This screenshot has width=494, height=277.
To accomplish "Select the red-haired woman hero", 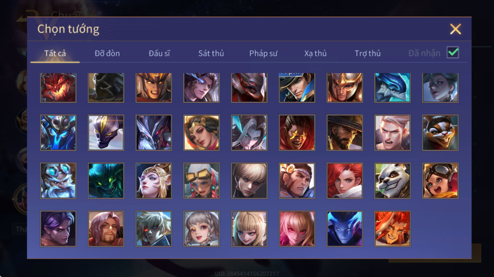I will click(x=345, y=181).
